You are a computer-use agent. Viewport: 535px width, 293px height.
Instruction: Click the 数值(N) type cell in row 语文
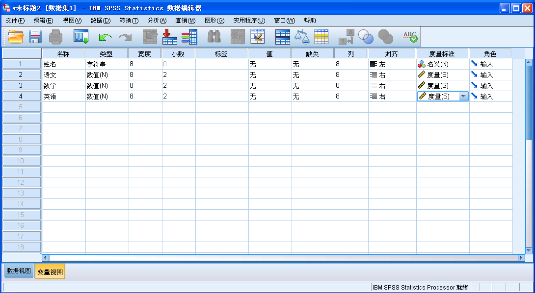pos(107,75)
